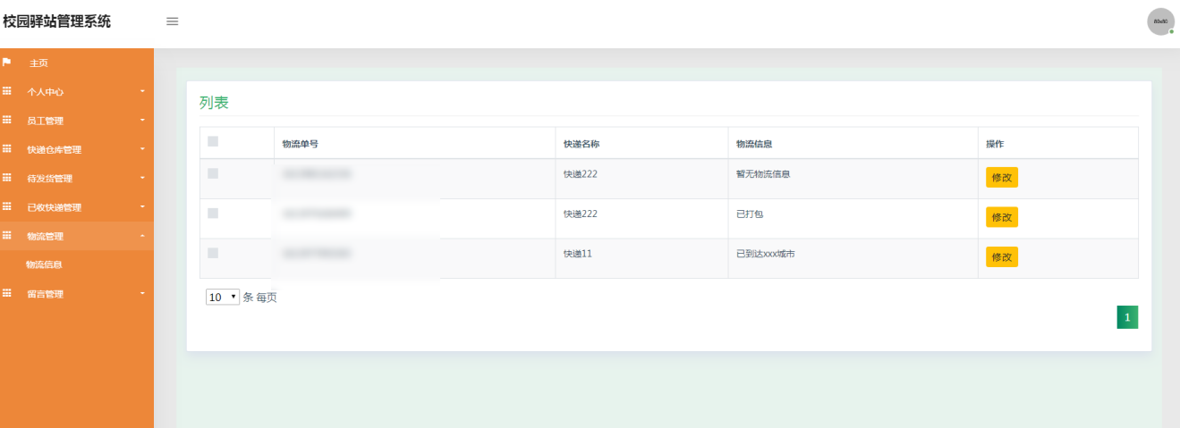The height and width of the screenshot is (428, 1180).
Task: Toggle the hamburger sidebar menu icon
Action: click(173, 21)
